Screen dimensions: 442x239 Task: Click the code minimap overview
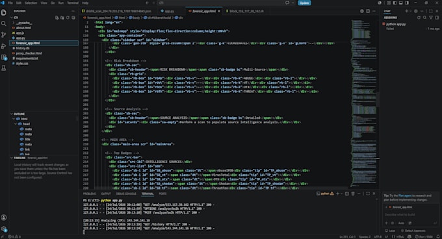[363, 103]
